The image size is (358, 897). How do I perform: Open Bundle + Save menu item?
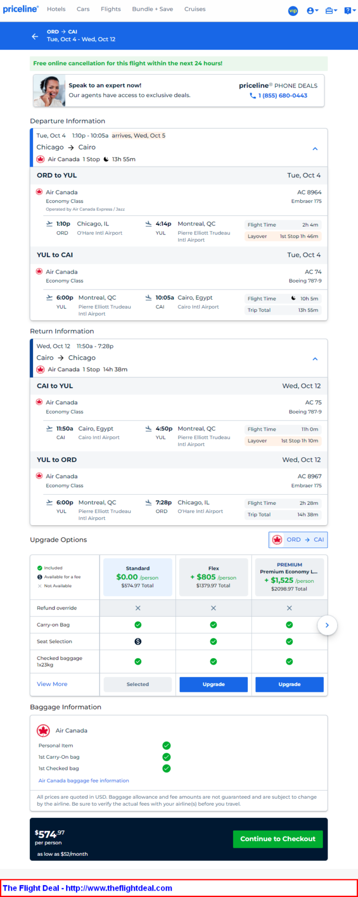coord(152,9)
